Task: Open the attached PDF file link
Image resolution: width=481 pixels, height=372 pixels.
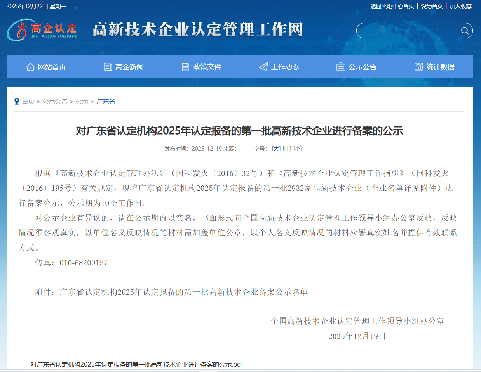Action: pyautogui.click(x=137, y=364)
